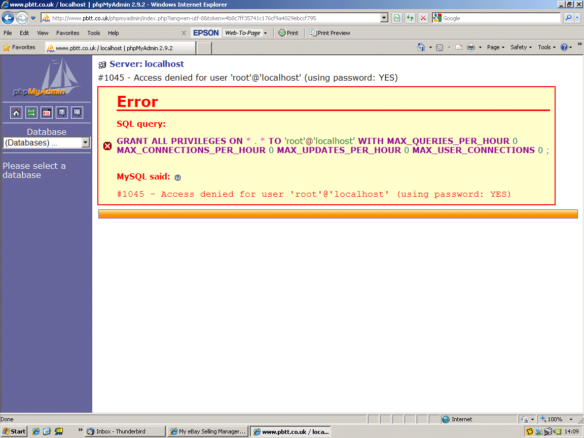Click the command bar printer icon
584x438 pixels.
pos(471,47)
